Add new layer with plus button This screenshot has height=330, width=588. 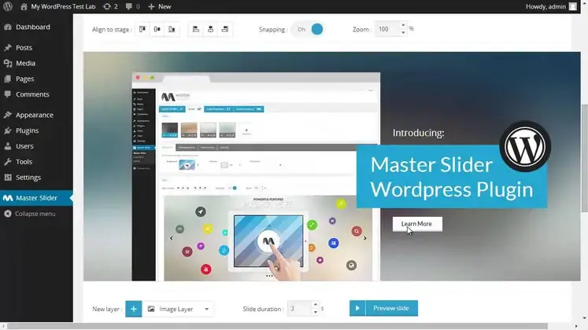point(134,309)
